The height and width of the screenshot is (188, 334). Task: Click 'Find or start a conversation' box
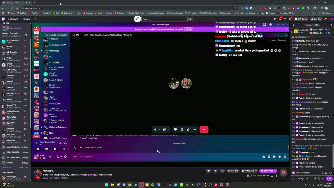click(x=56, y=35)
